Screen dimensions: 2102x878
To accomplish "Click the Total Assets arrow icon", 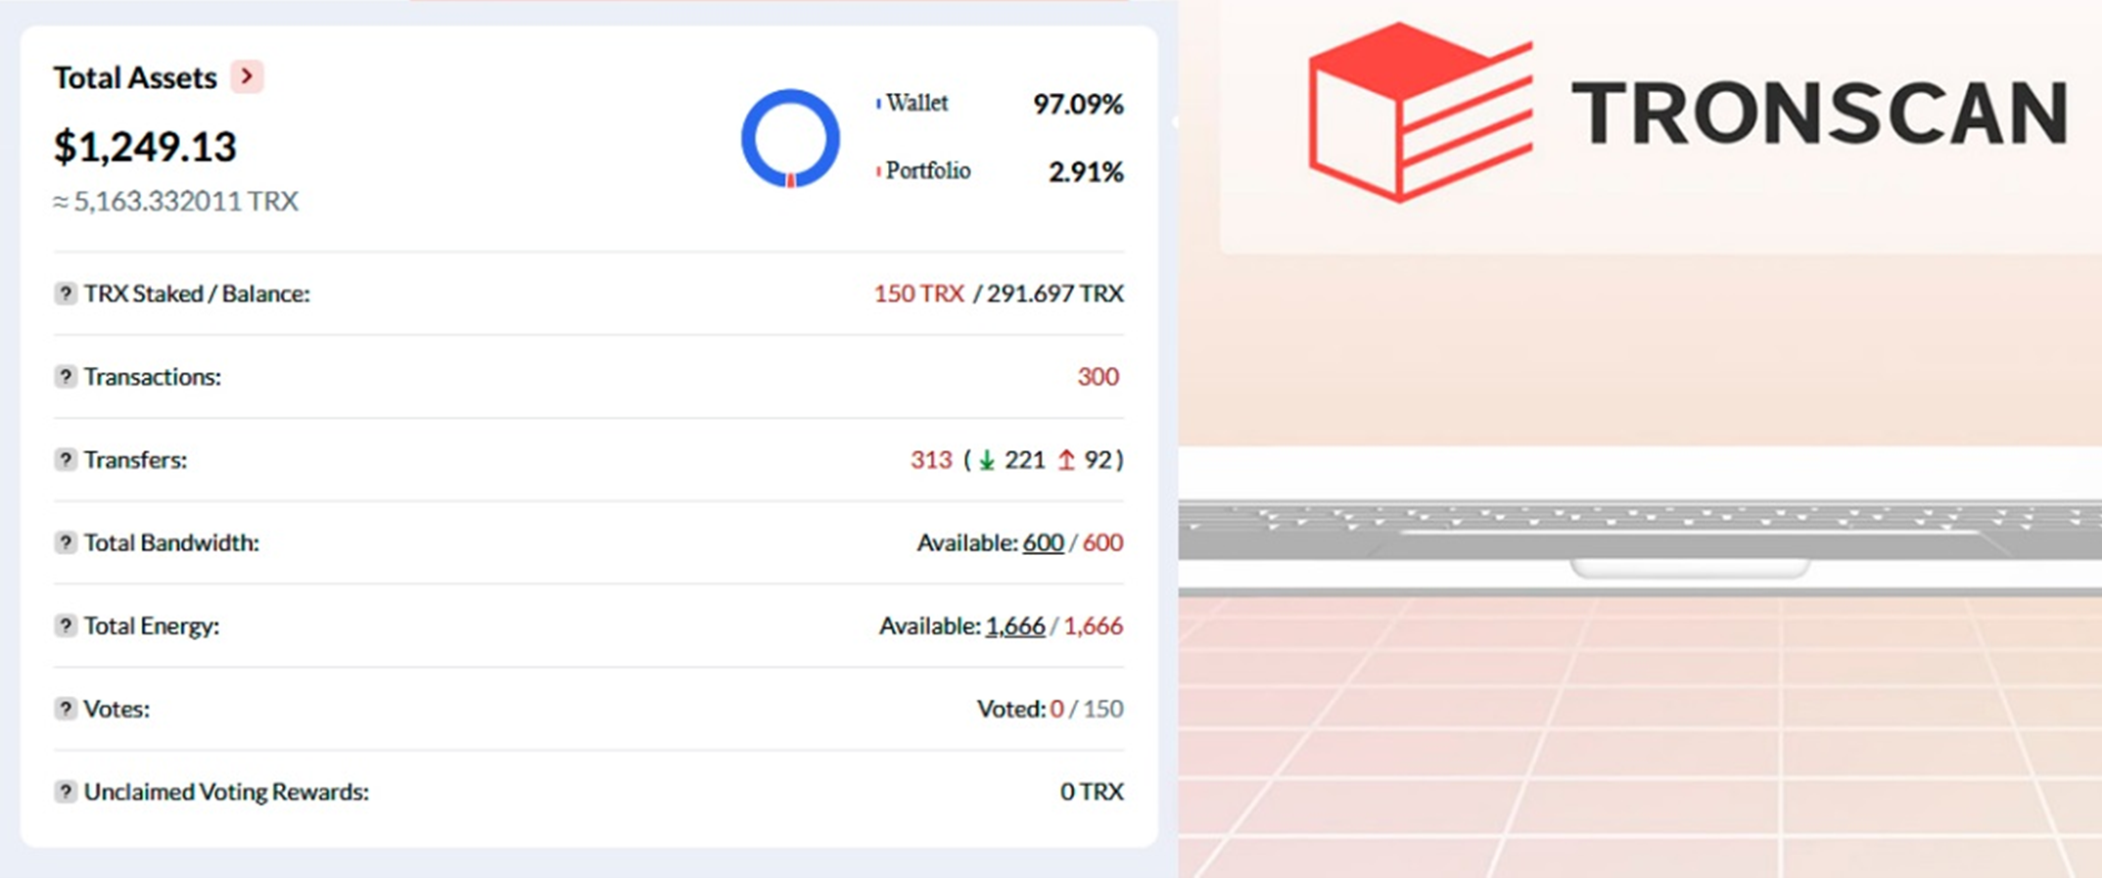I will pyautogui.click(x=247, y=76).
